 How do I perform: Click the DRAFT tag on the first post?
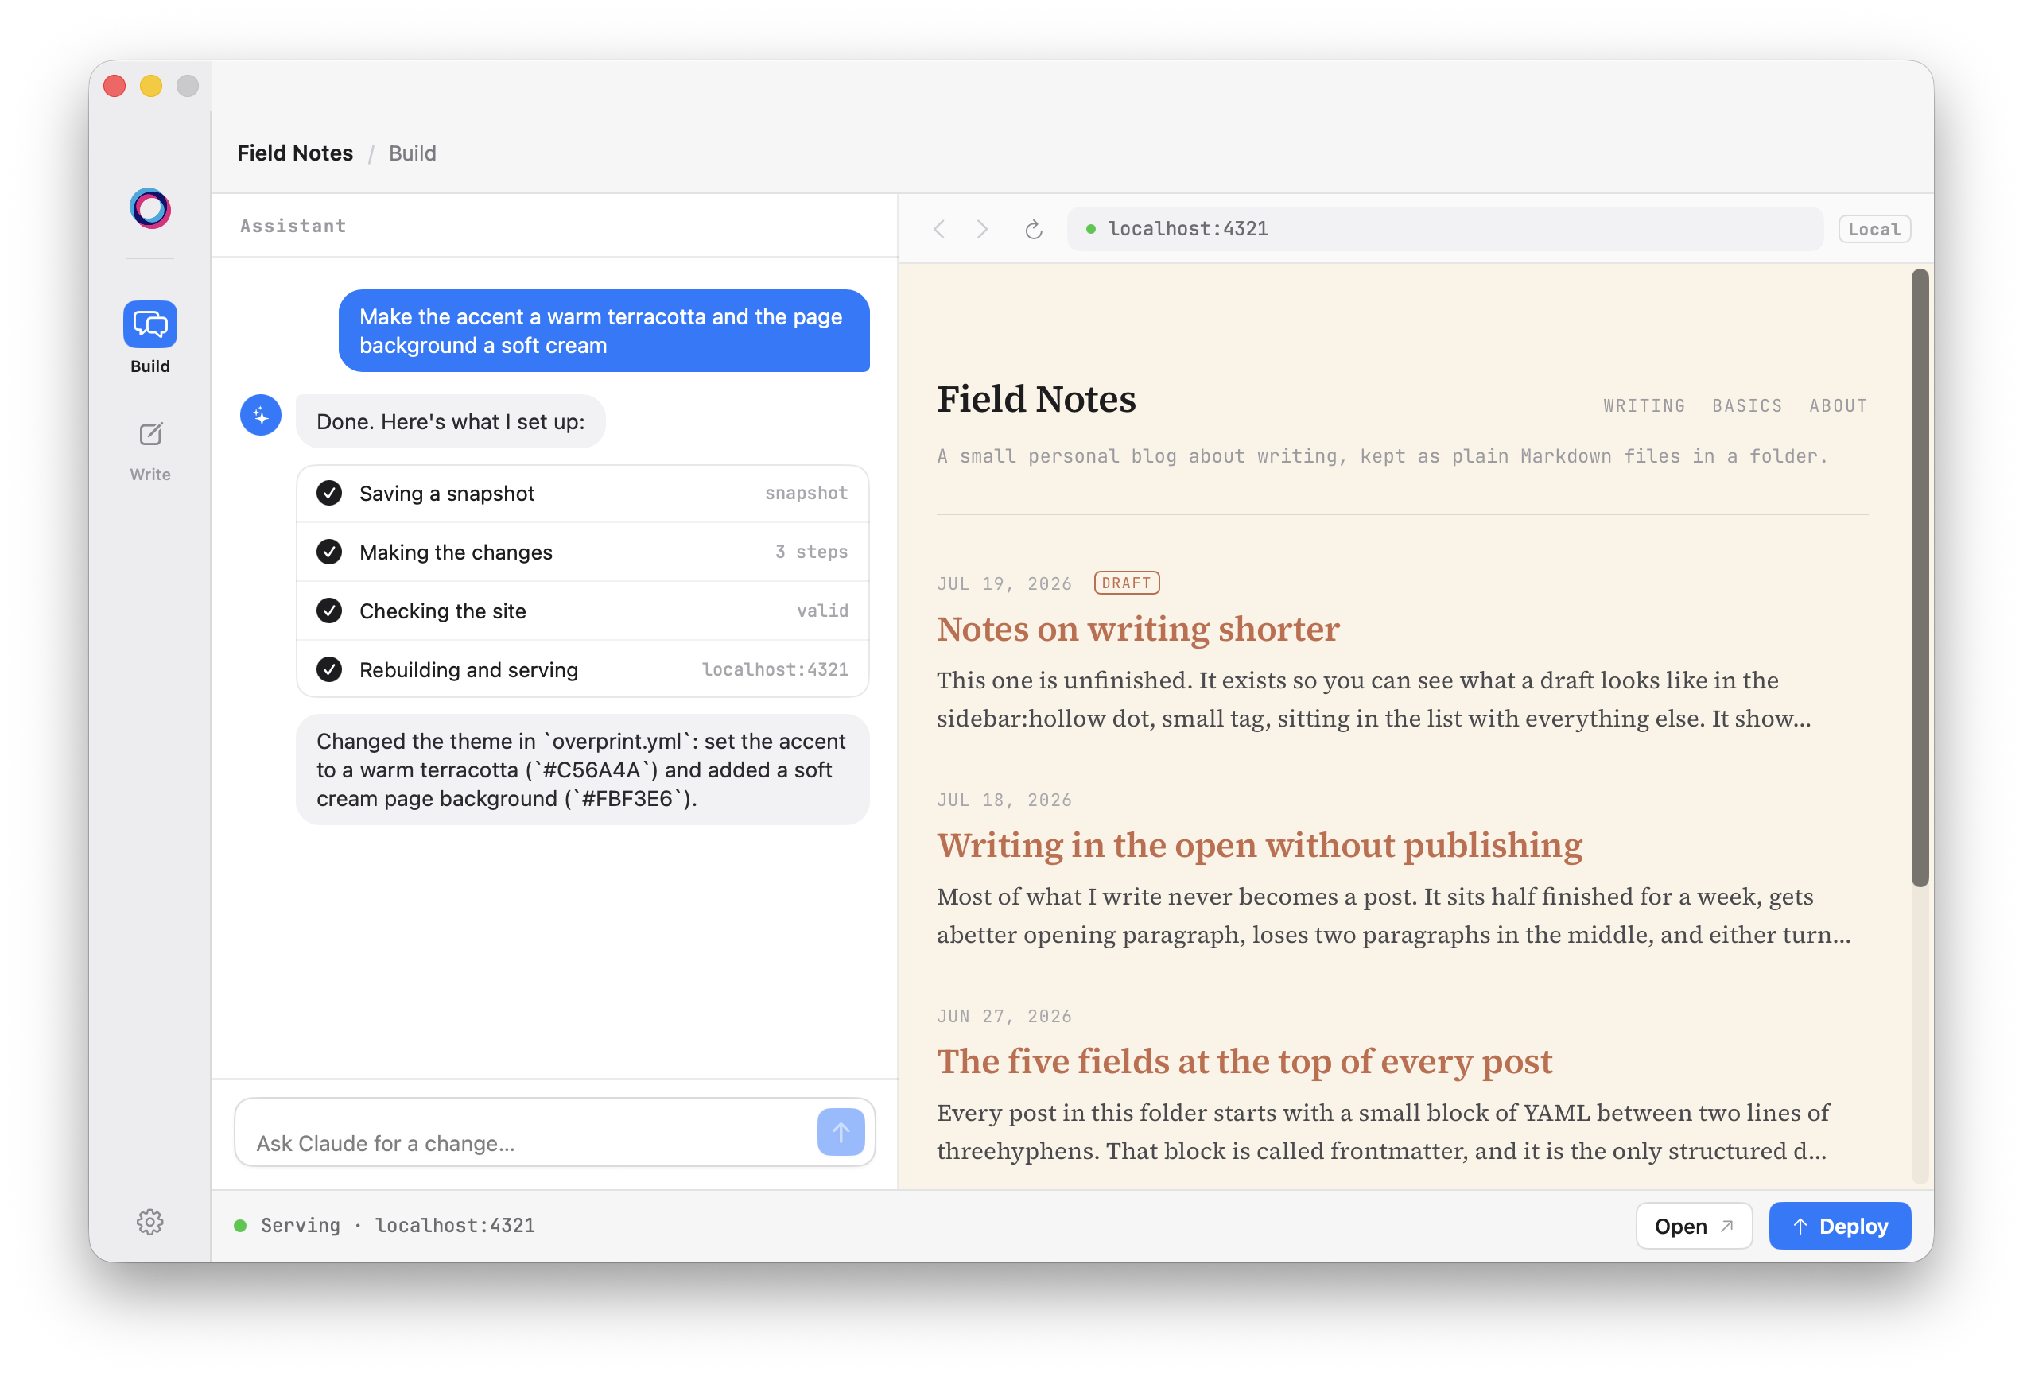[x=1126, y=583]
